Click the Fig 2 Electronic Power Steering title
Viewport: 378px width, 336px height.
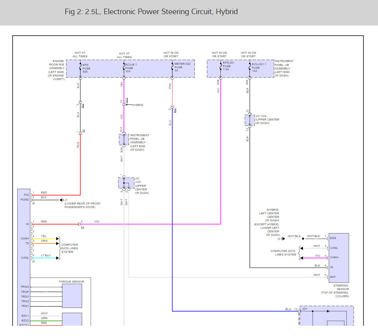pyautogui.click(x=151, y=11)
